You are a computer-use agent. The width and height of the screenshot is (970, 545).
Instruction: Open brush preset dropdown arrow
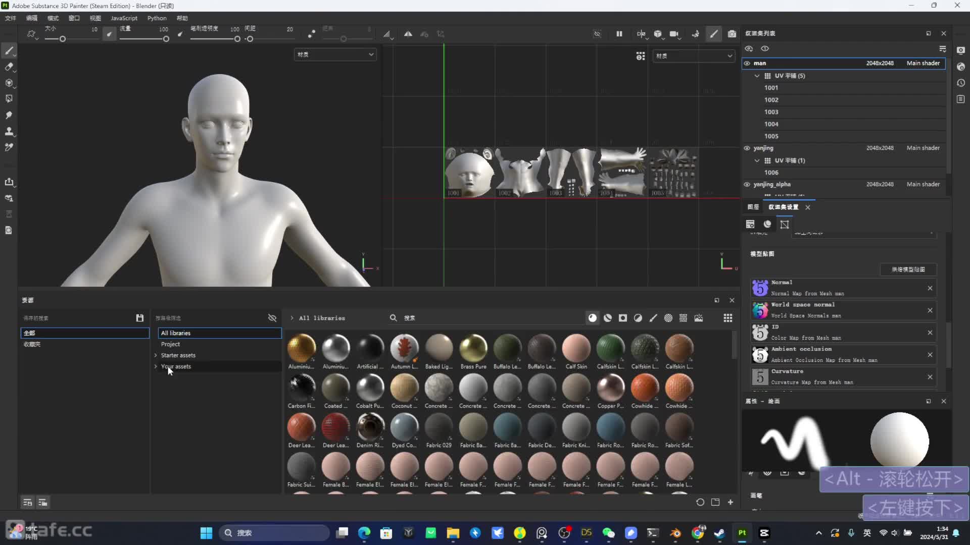pyautogui.click(x=37, y=38)
